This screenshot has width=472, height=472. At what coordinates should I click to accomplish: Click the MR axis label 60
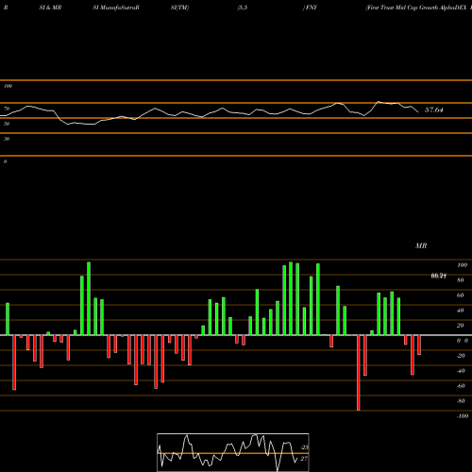pyautogui.click(x=461, y=295)
